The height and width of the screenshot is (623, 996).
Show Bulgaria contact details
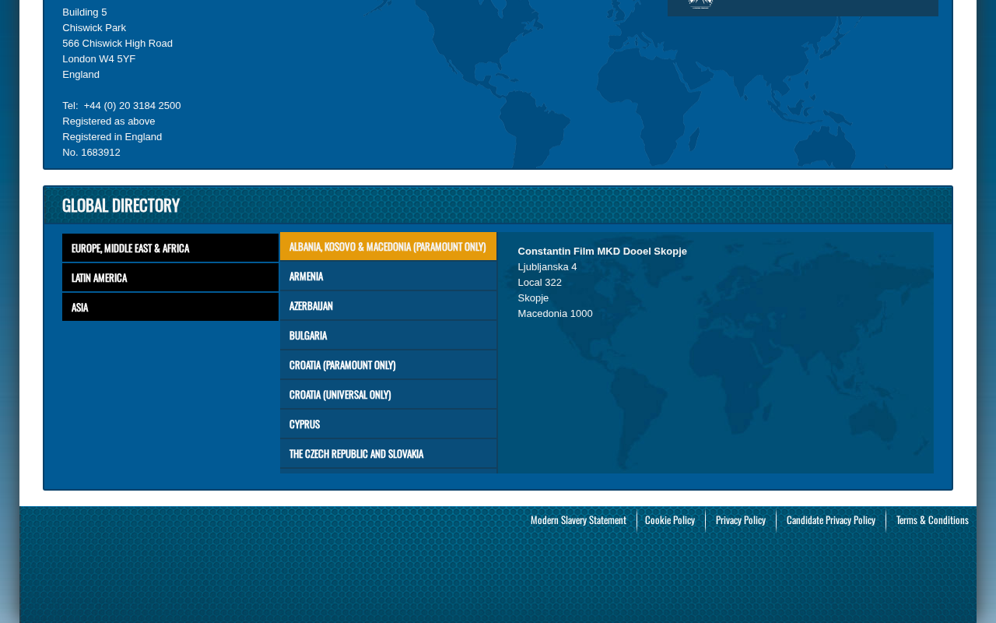coord(388,335)
